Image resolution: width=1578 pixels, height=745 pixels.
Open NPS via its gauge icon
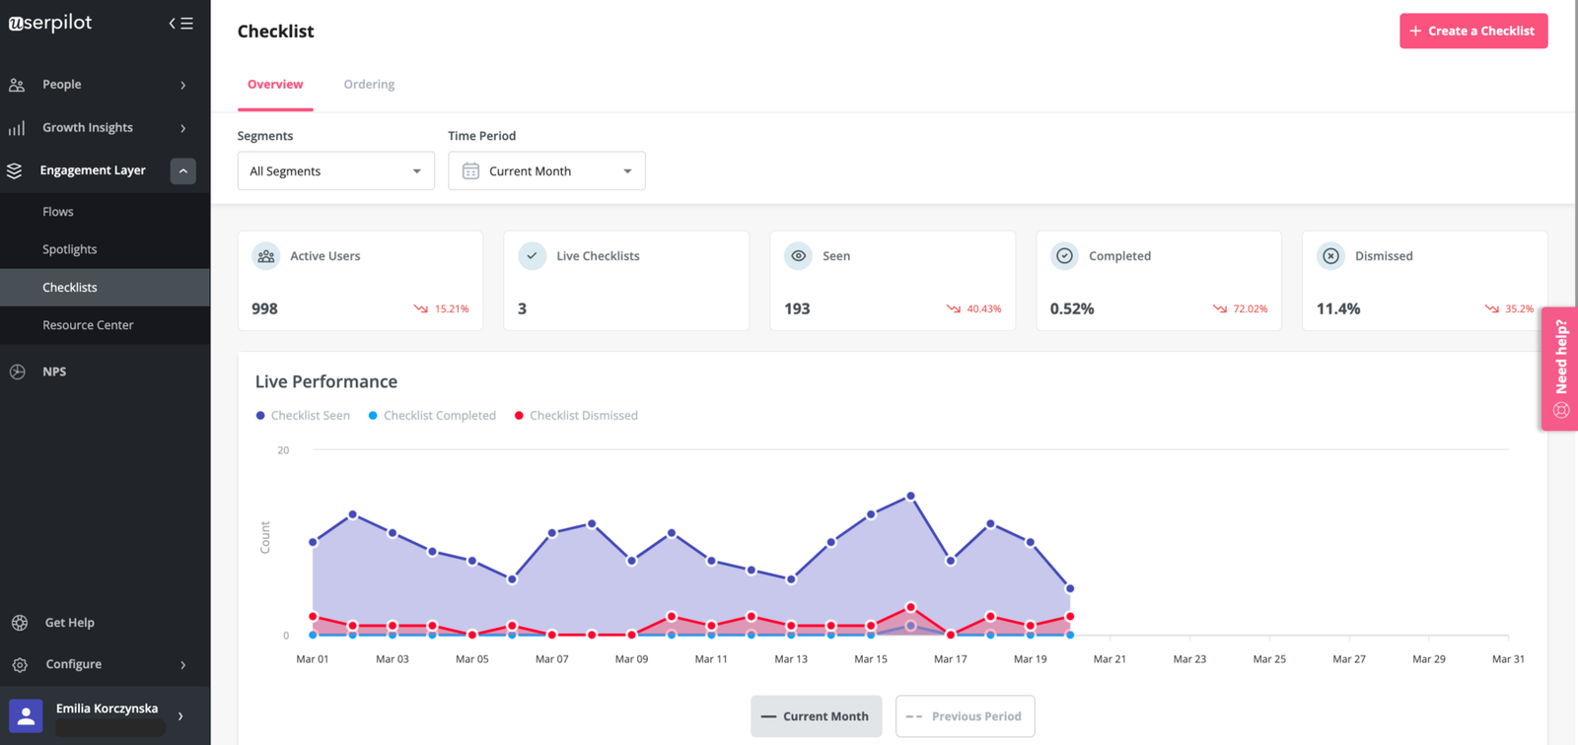click(18, 372)
